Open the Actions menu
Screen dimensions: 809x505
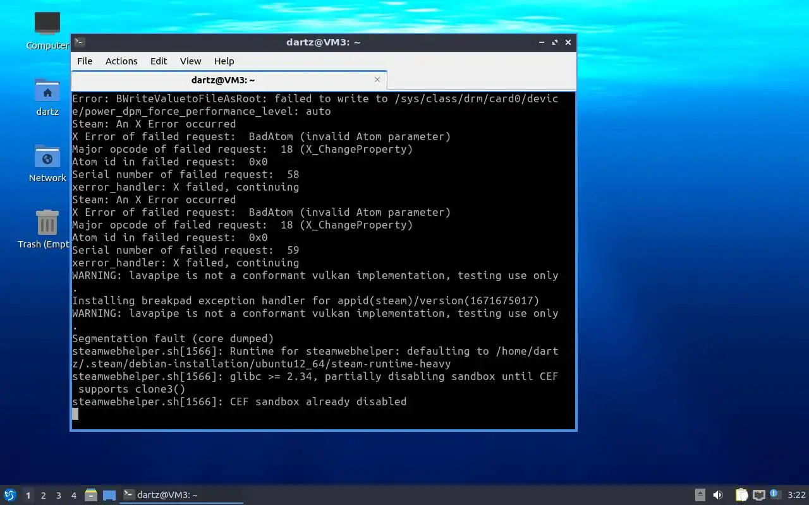121,61
